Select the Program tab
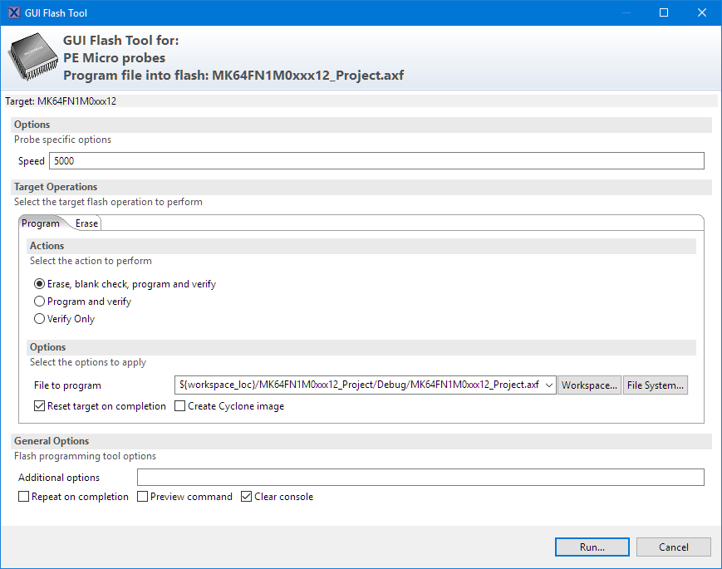 coord(41,223)
